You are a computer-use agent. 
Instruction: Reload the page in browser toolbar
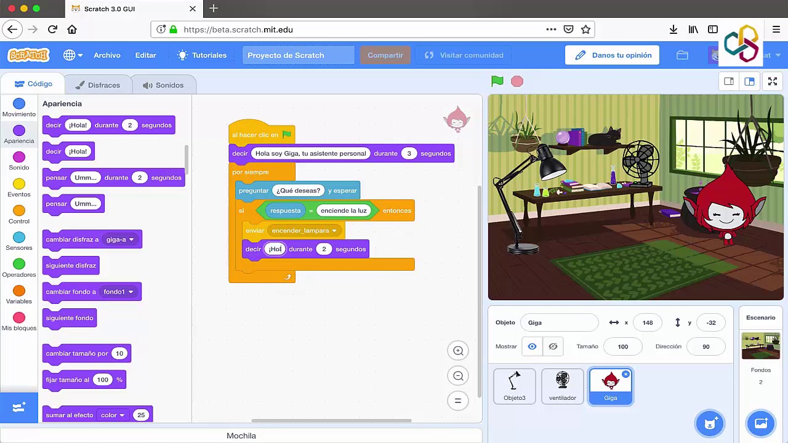click(52, 30)
